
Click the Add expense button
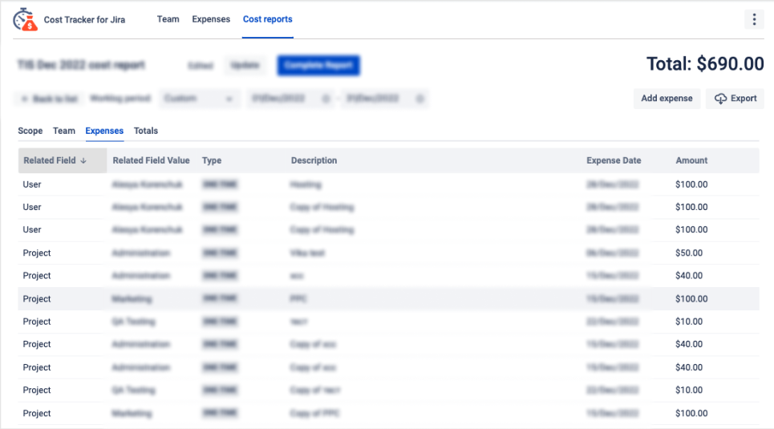click(667, 99)
